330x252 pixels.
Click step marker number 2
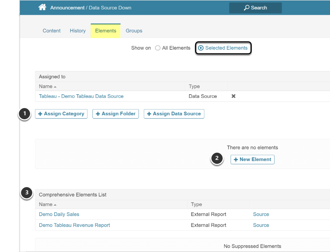click(217, 158)
